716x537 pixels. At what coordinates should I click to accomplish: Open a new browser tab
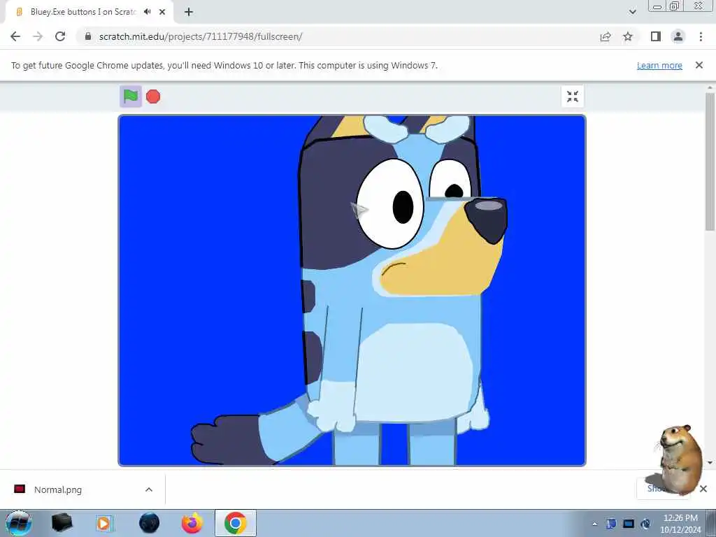(189, 12)
